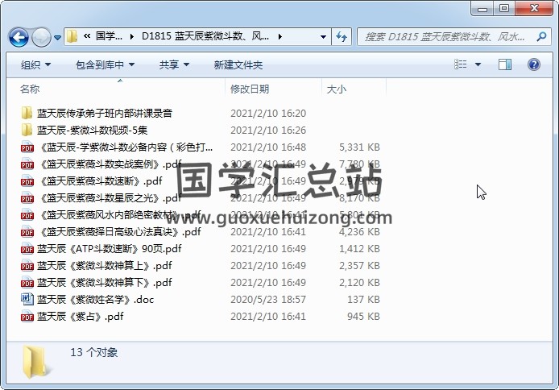This screenshot has height=390, width=559.
Task: Click PDF icon of 学紫微斗数必备内容
Action: (27, 147)
